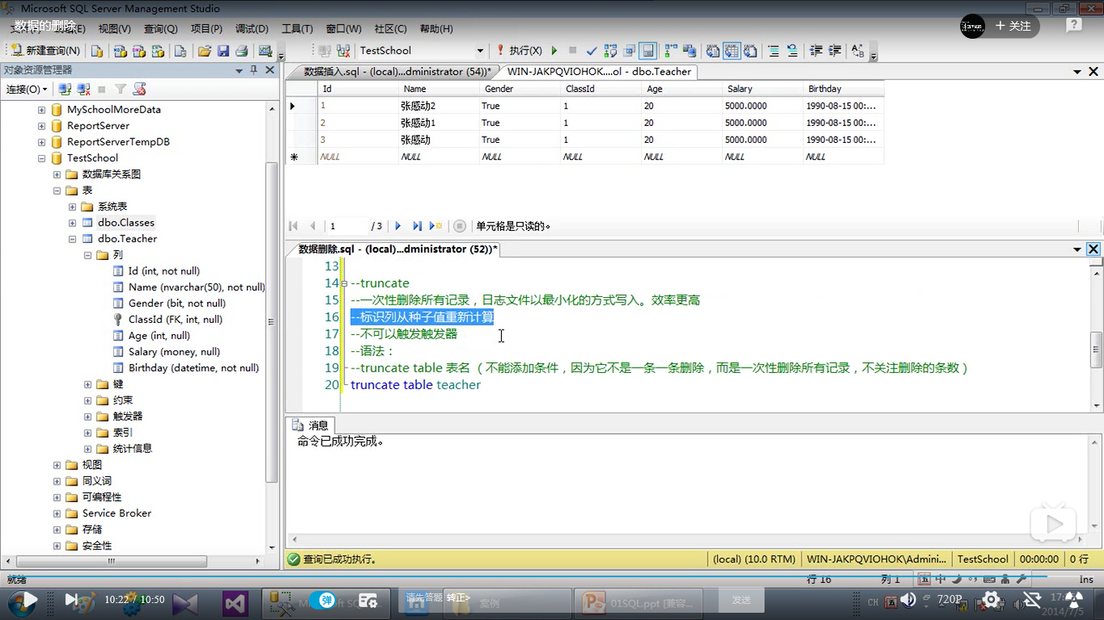Close the 数据删除.sql query pane
This screenshot has height=620, width=1104.
click(x=1093, y=249)
